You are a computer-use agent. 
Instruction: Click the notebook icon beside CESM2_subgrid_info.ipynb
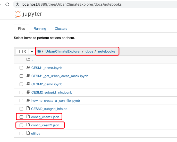coord(28,92)
